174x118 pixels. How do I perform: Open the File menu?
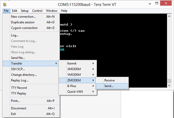pos(6,11)
